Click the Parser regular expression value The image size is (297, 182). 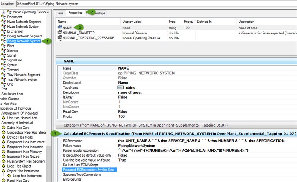tap(183, 151)
